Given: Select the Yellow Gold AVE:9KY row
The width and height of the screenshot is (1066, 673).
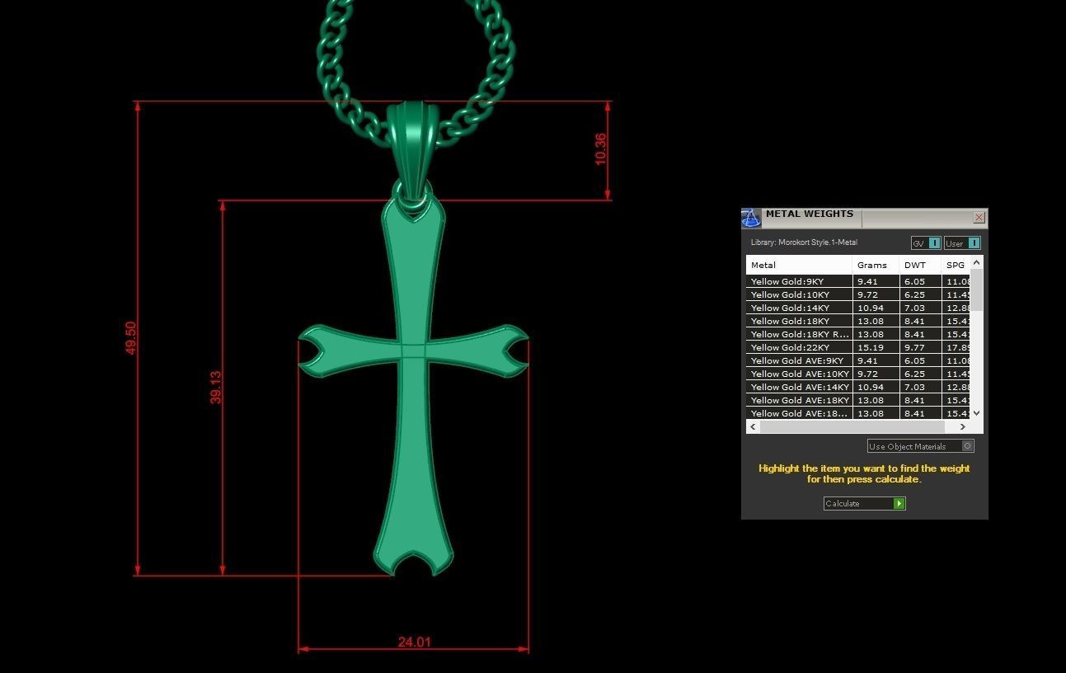Looking at the screenshot, I should 857,360.
